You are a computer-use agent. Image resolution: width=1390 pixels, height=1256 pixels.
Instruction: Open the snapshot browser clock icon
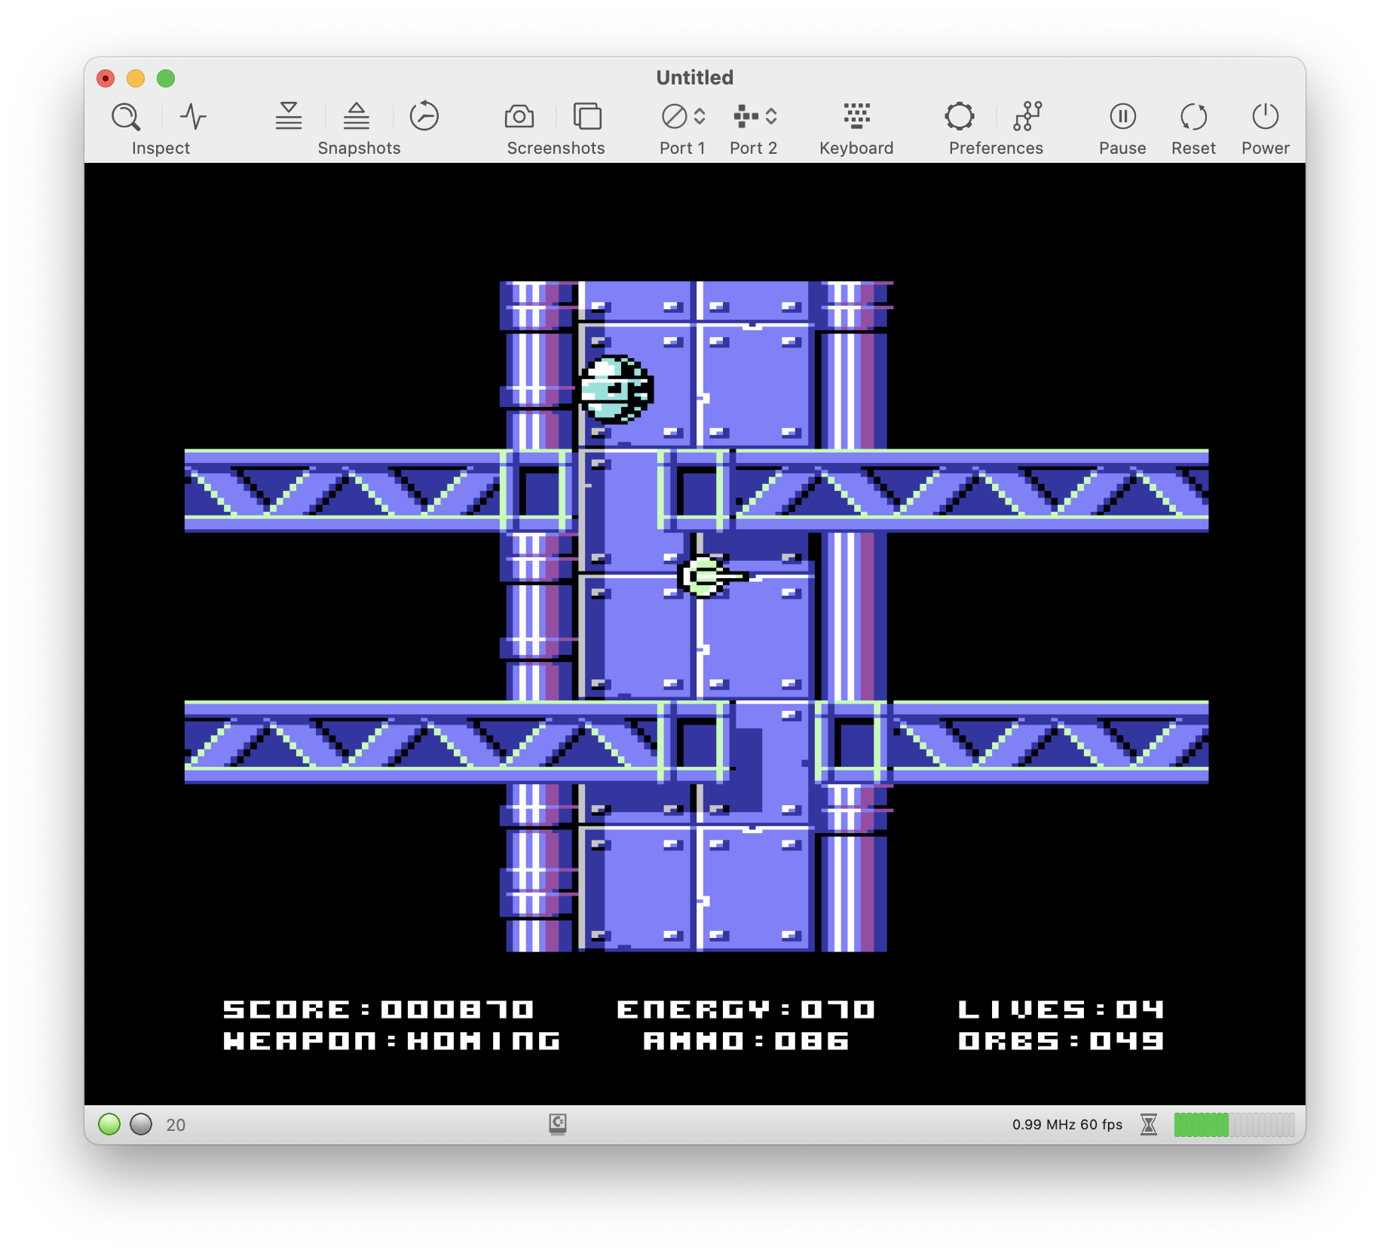(424, 116)
